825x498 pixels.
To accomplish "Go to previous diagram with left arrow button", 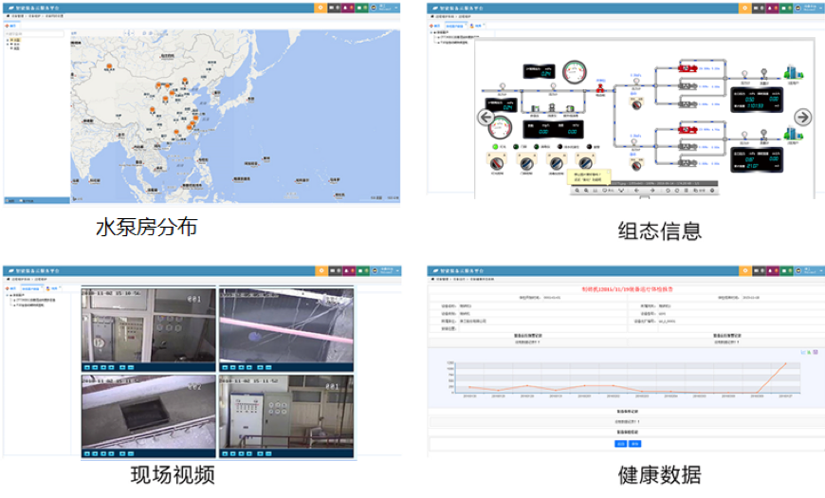I will [486, 117].
